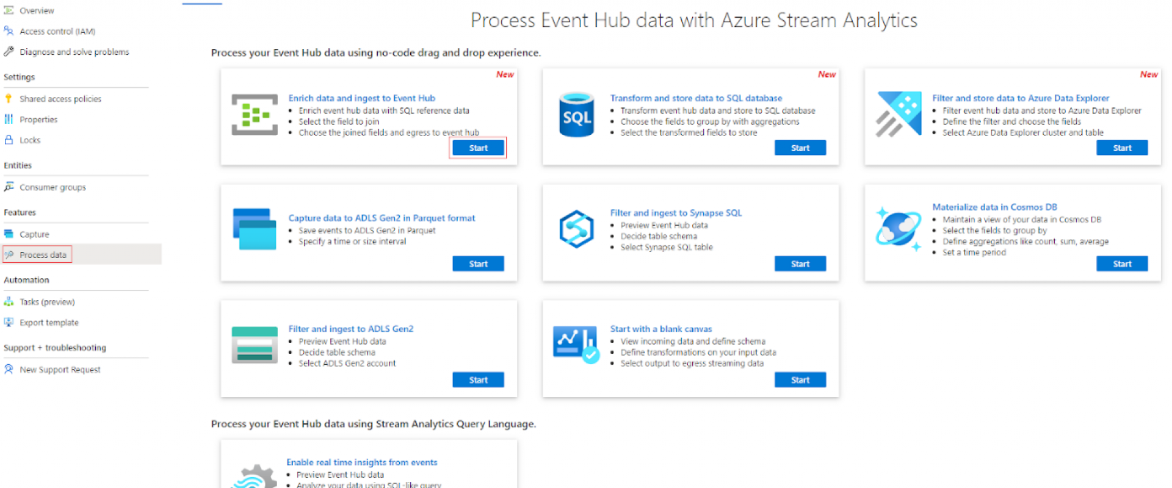Viewport: 1172px width, 488px height.
Task: Start Filter and store to Azure Data Explorer
Action: point(1122,148)
